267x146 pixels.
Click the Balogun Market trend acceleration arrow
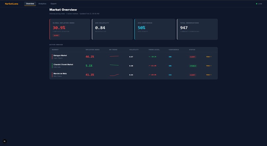click(x=149, y=57)
